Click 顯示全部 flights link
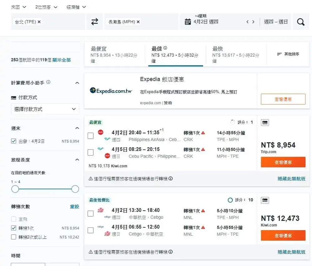This screenshot has width=312, height=266. [61, 60]
